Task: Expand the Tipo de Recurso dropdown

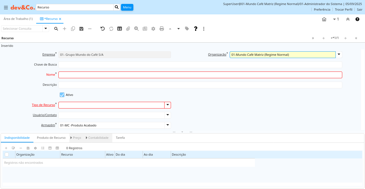Action: click(168, 105)
